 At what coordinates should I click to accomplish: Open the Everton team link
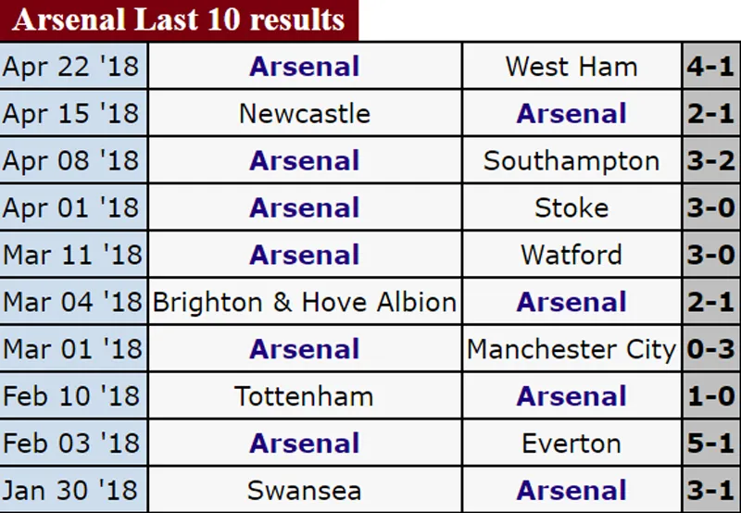(571, 444)
